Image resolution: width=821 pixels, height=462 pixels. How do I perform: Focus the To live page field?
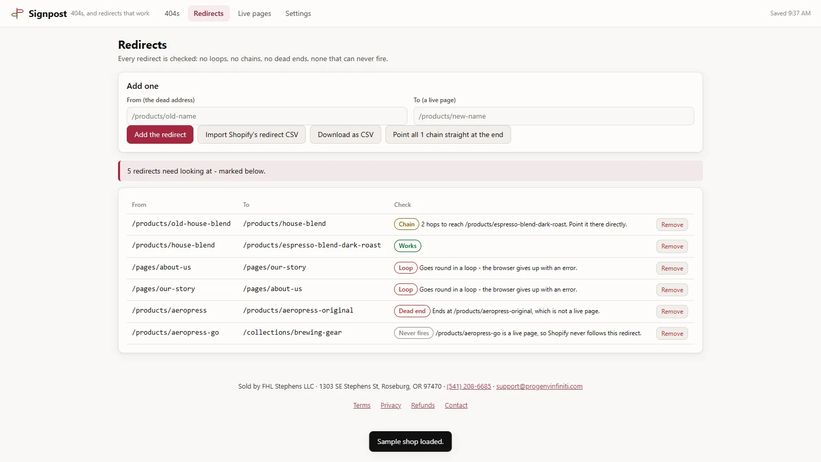(x=554, y=116)
